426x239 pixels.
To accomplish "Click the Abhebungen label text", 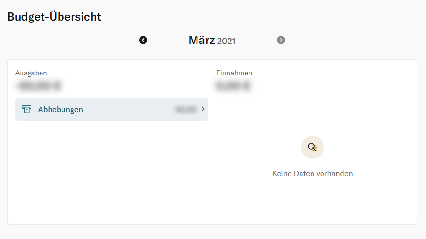I will pyautogui.click(x=60, y=109).
